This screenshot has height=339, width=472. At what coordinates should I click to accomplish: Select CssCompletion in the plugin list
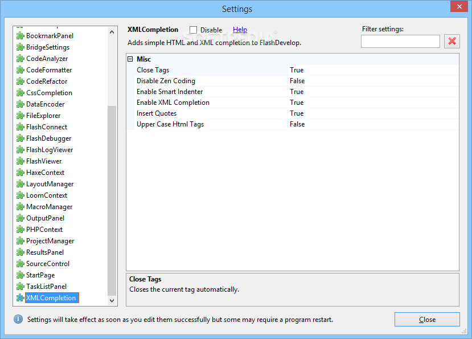(49, 93)
